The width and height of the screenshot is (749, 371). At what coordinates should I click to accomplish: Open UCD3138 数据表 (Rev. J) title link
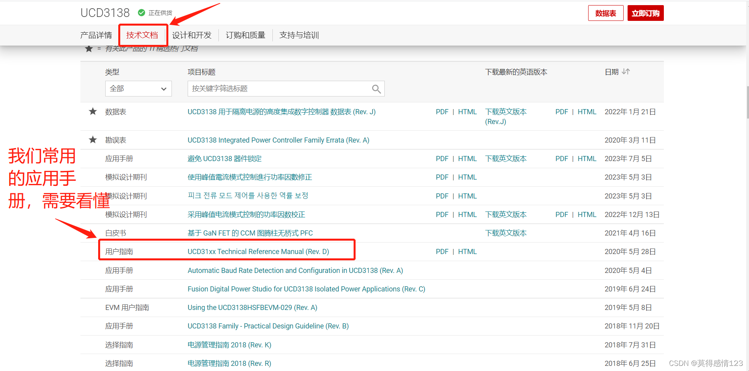click(x=281, y=112)
